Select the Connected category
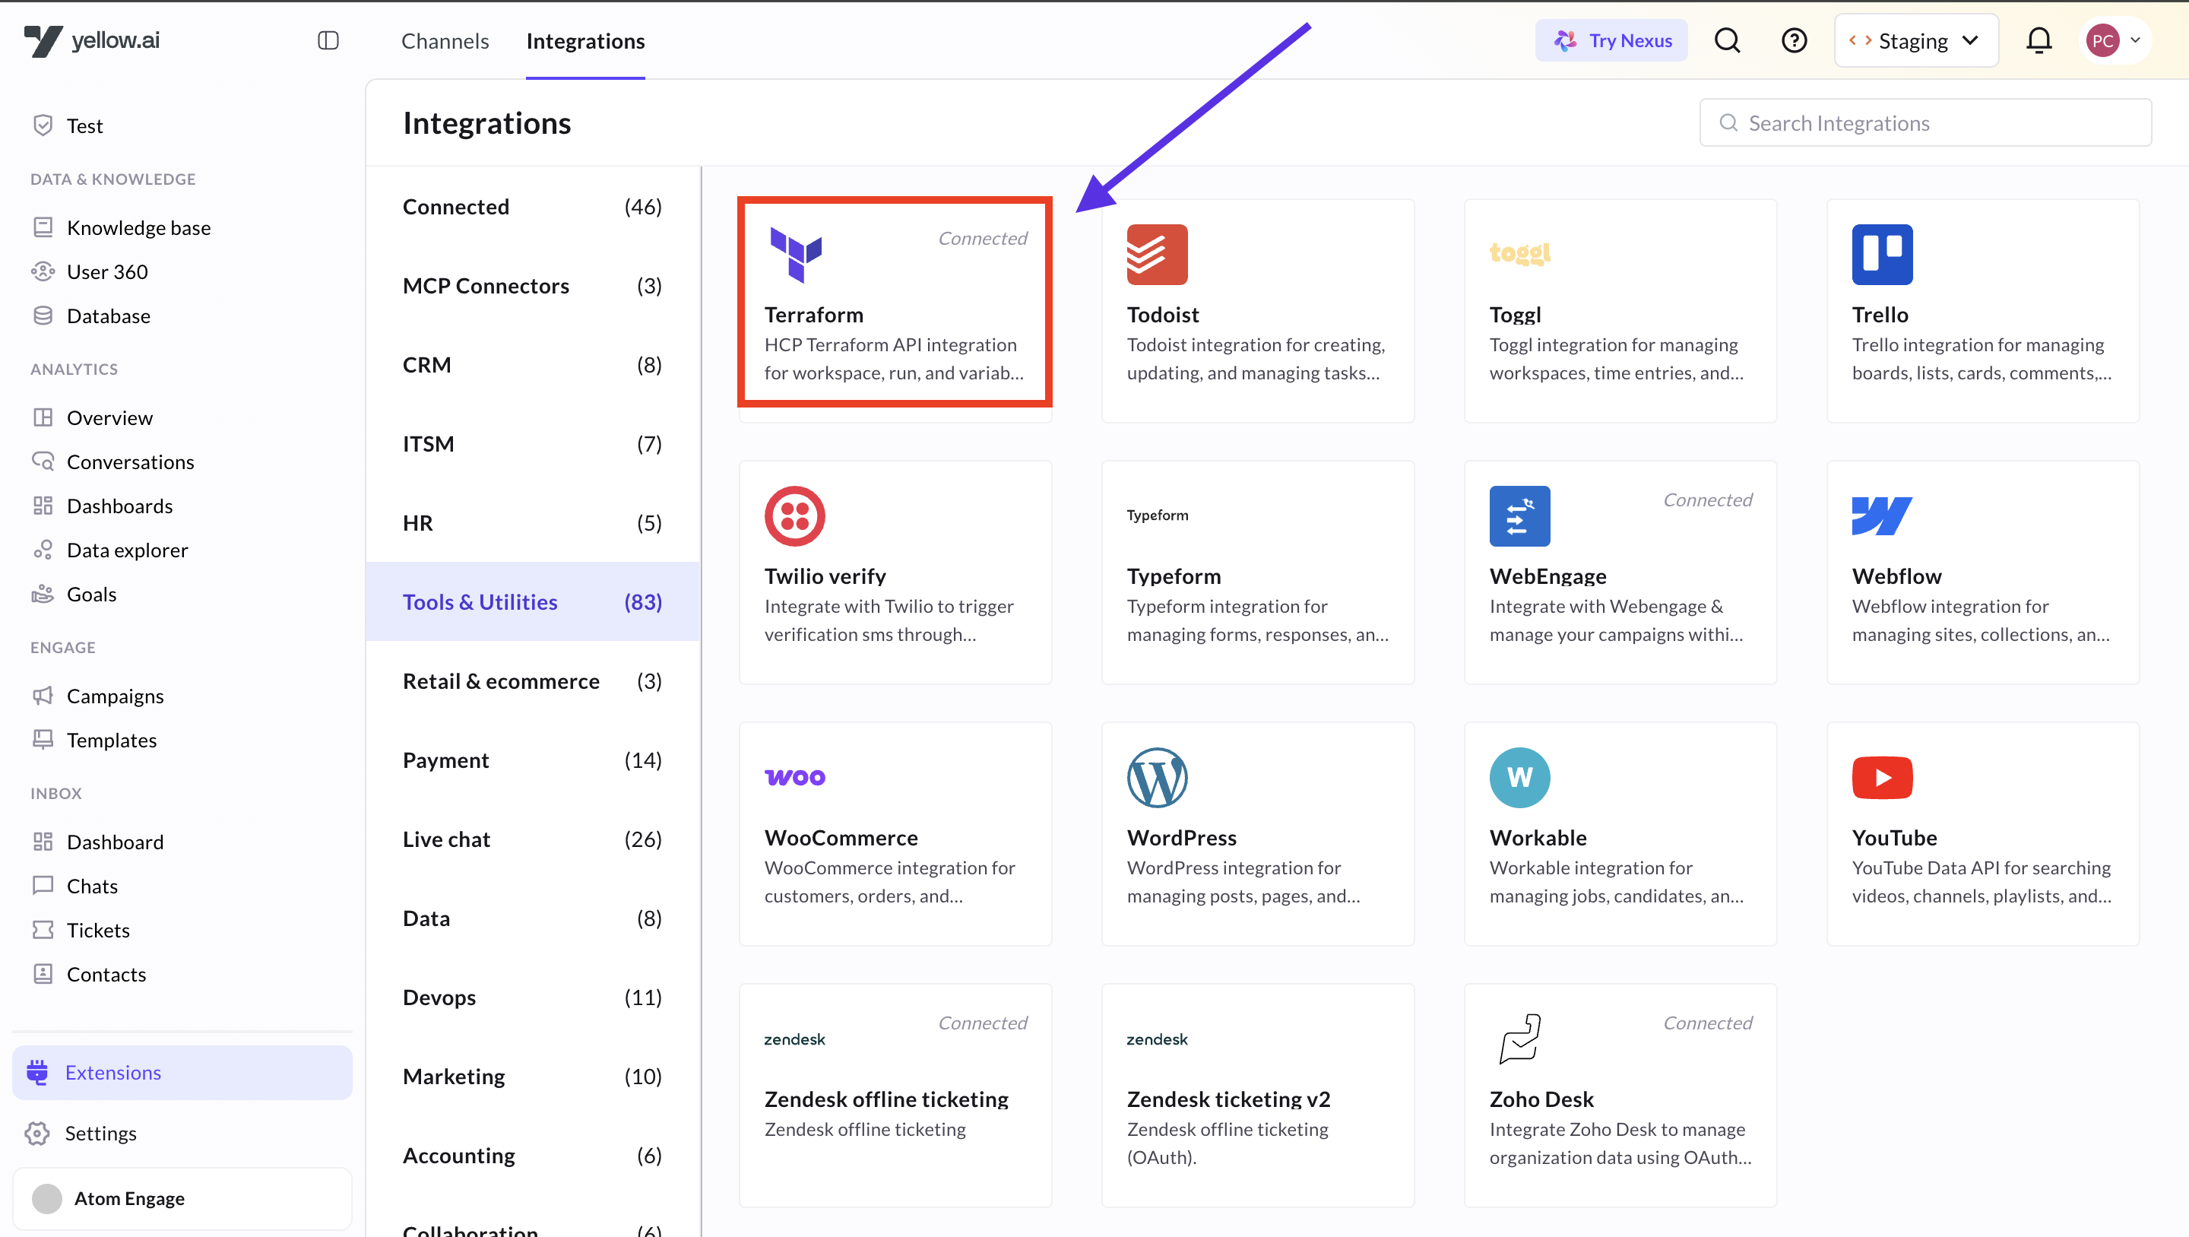The height and width of the screenshot is (1237, 2189). coord(533,207)
